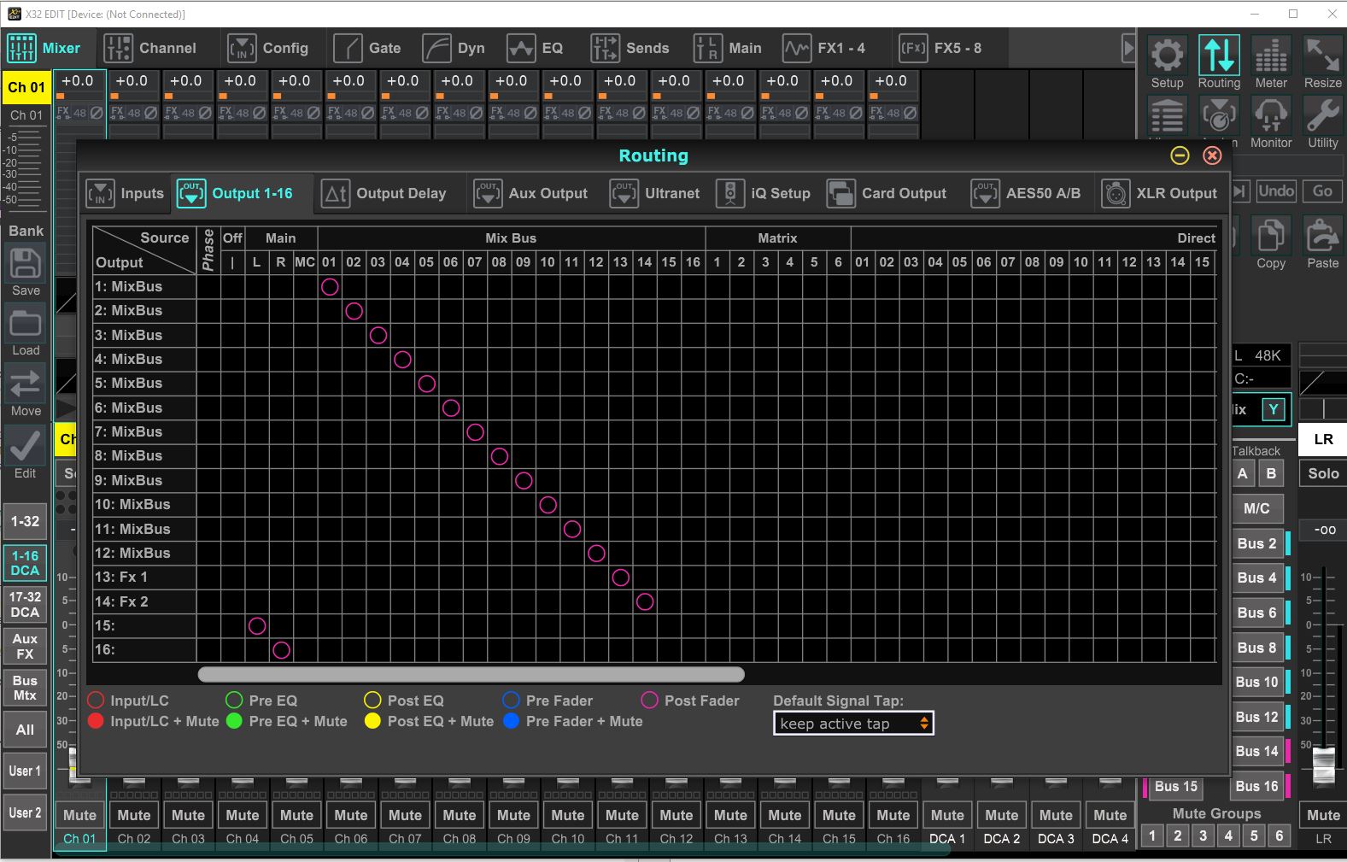Select the Output Delay routing tab
Screen dimensions: 1347x862
(x=384, y=194)
